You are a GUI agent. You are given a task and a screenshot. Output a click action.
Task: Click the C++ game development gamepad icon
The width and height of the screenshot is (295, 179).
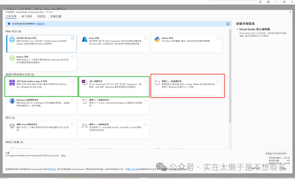(x=85, y=125)
